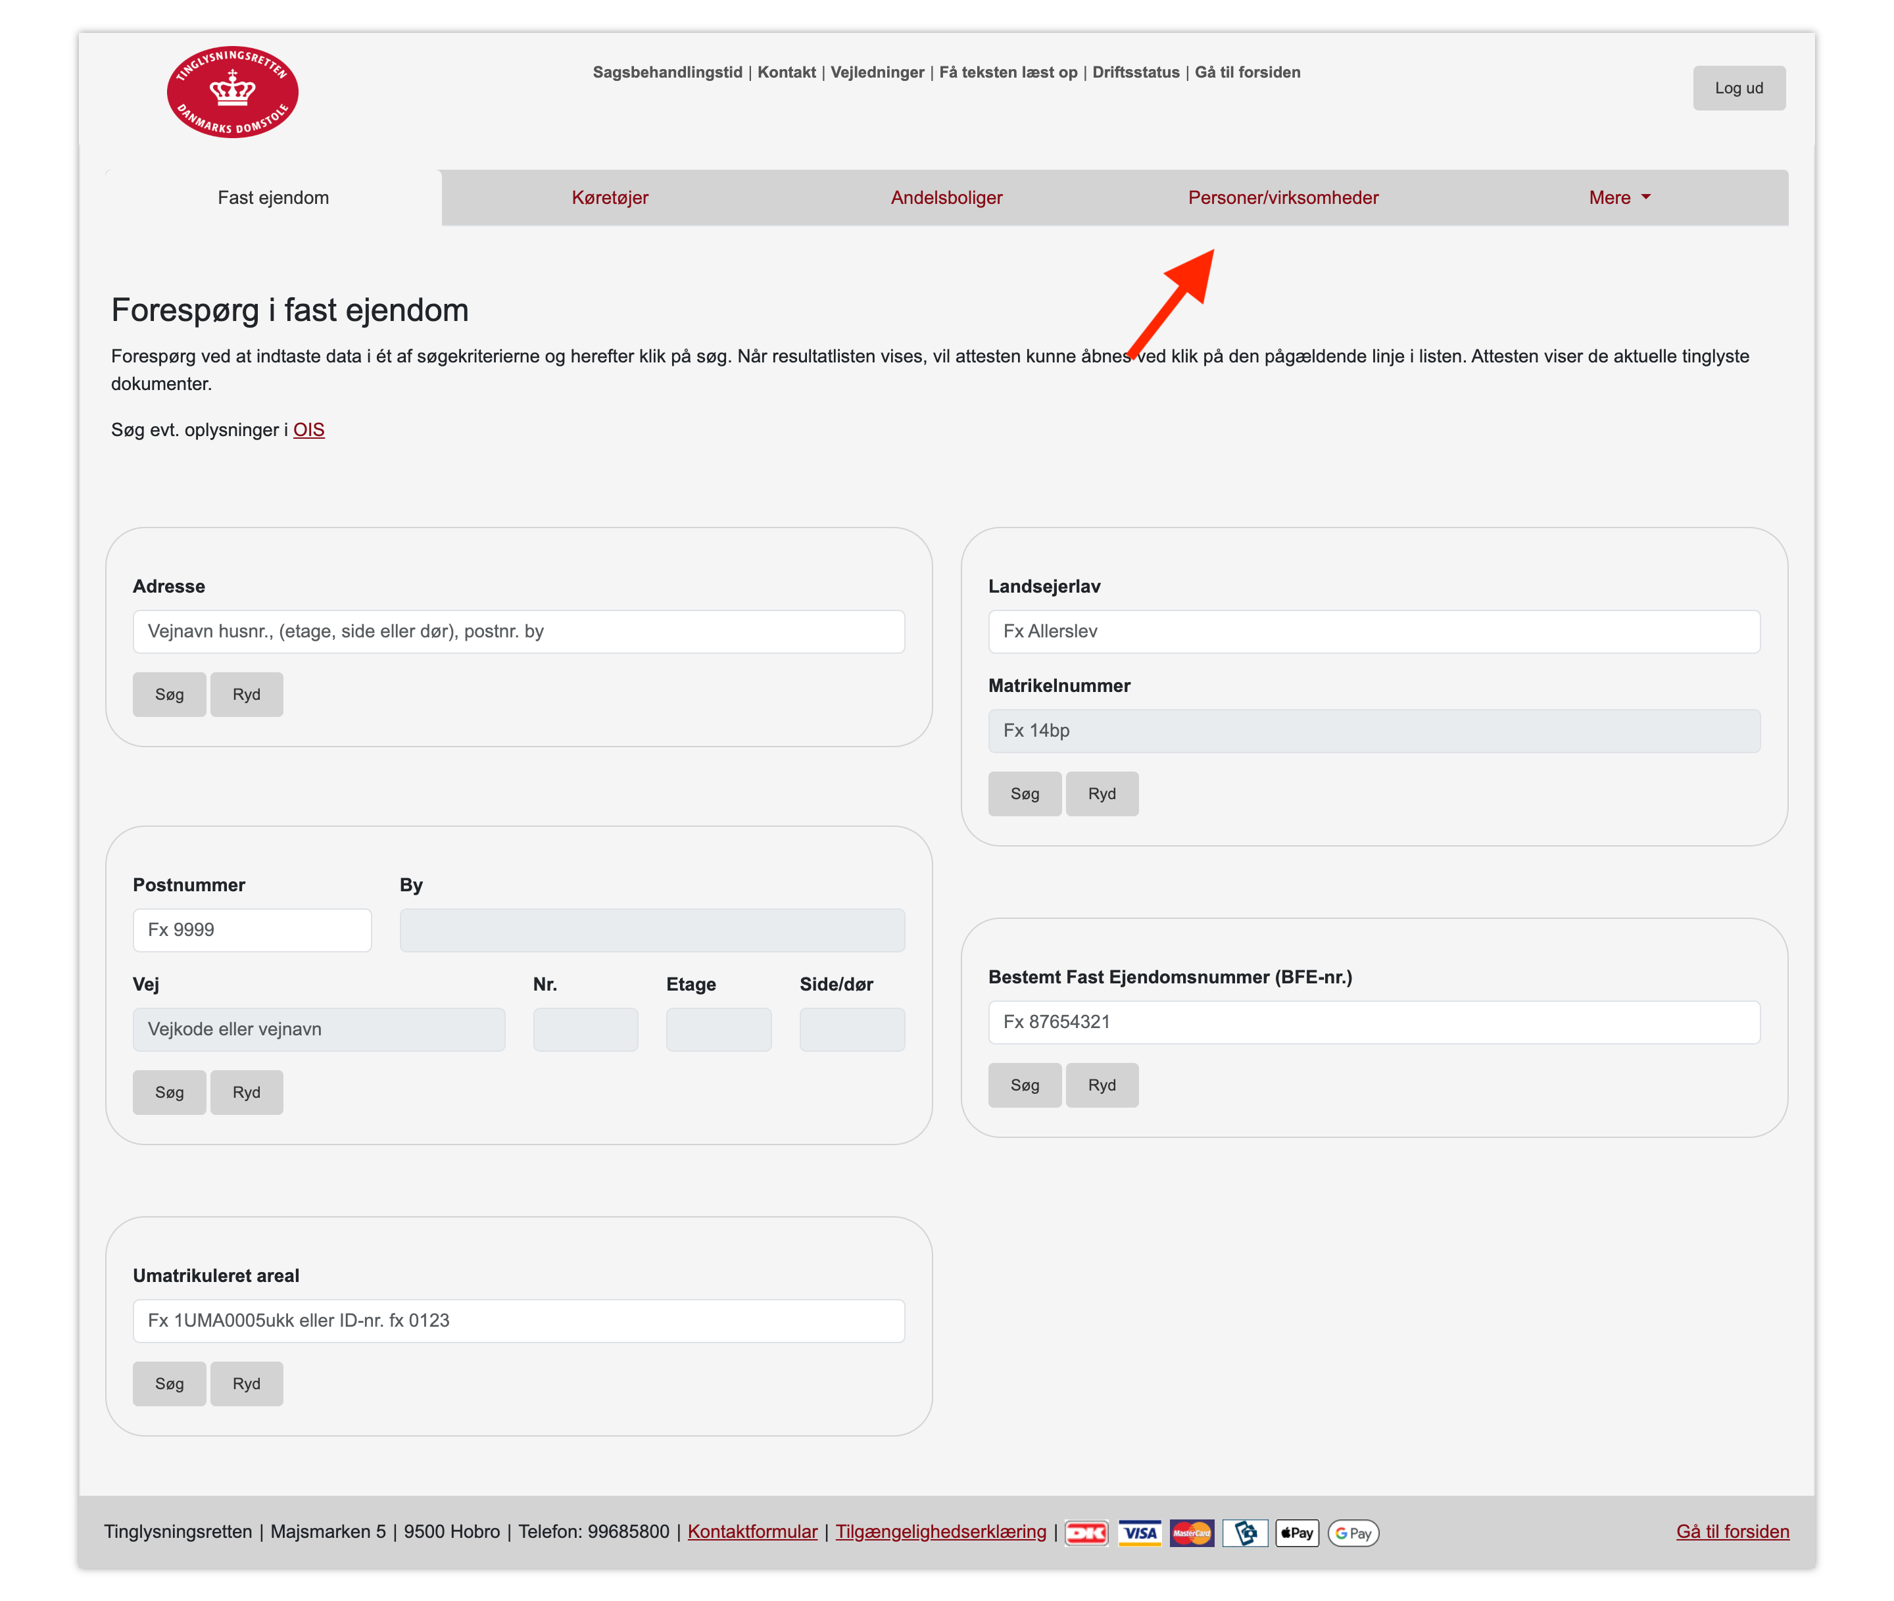
Task: Open the Andelsboliger tab
Action: [946, 198]
